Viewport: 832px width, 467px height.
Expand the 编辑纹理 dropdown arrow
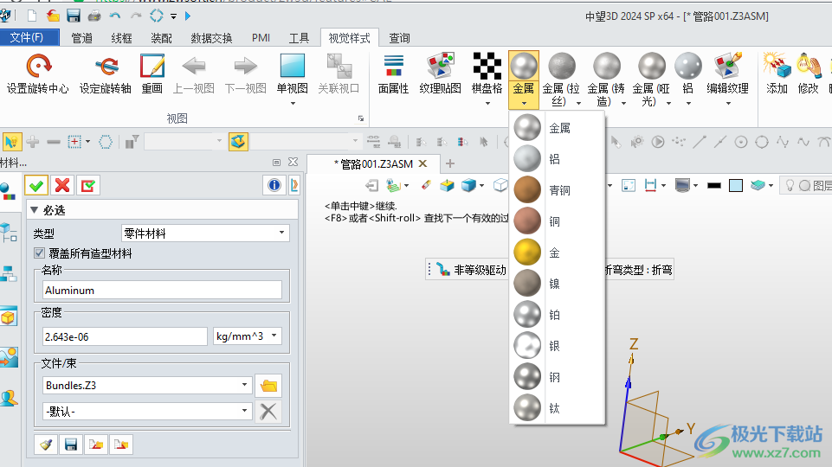727,103
